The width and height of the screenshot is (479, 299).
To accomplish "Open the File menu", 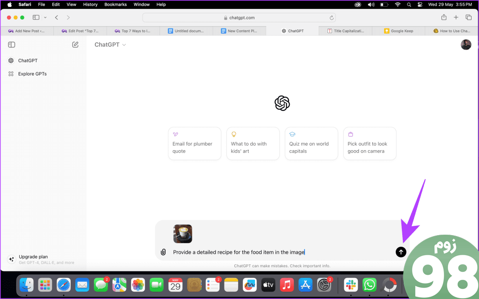I will 42,5.
